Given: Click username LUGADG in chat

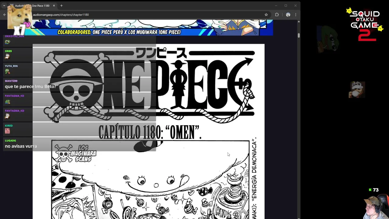Looking at the screenshot, I should [x=10, y=141].
